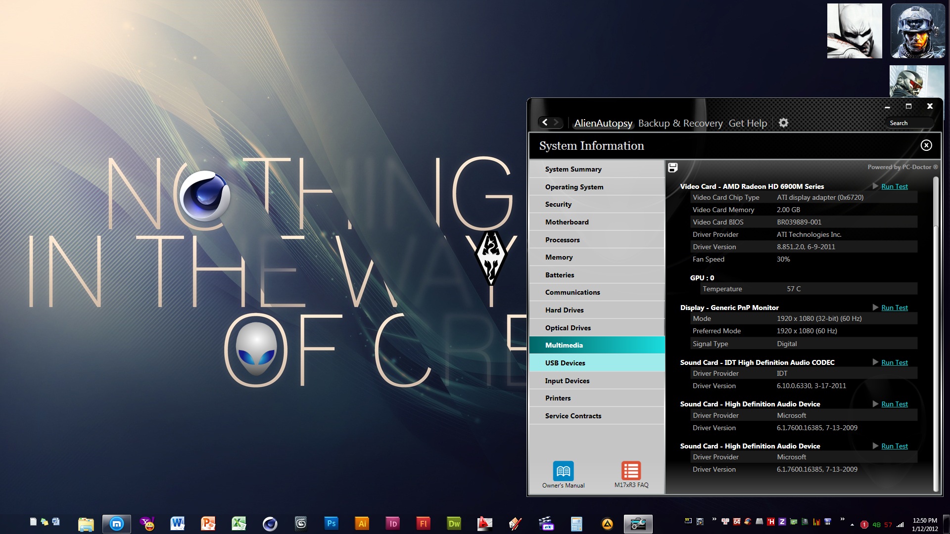Click the save report floppy disk icon

tap(673, 168)
